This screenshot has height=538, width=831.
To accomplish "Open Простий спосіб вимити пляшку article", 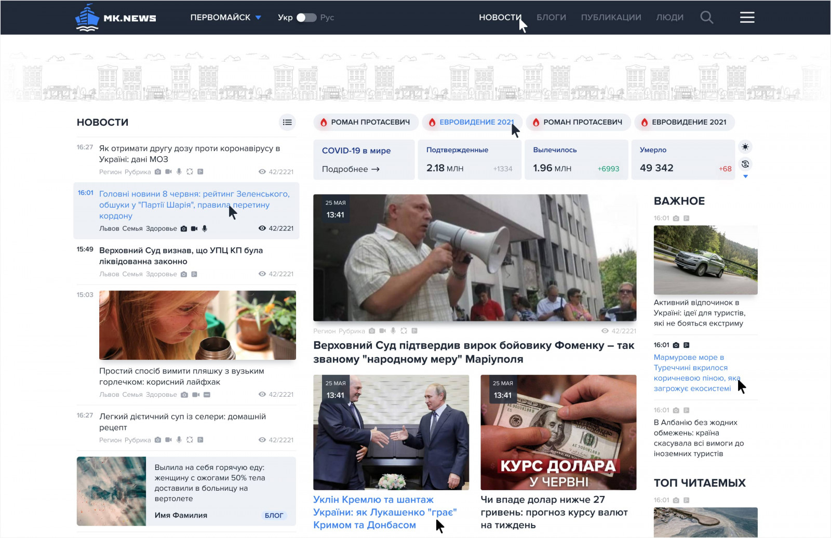I will point(181,376).
